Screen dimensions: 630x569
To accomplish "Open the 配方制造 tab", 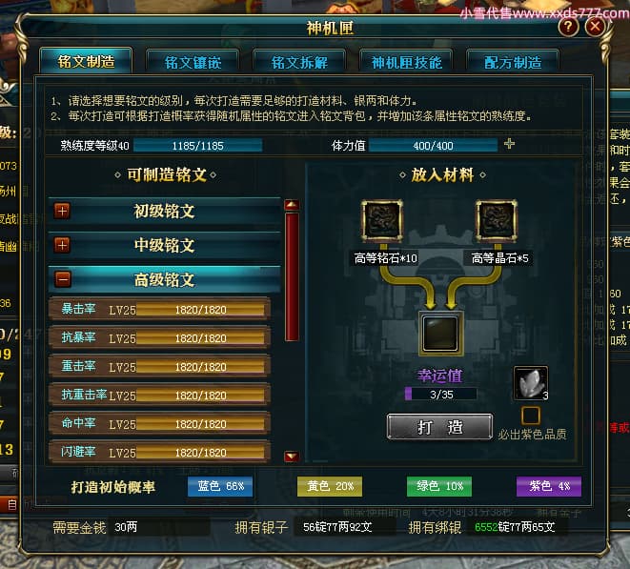I will pyautogui.click(x=513, y=62).
